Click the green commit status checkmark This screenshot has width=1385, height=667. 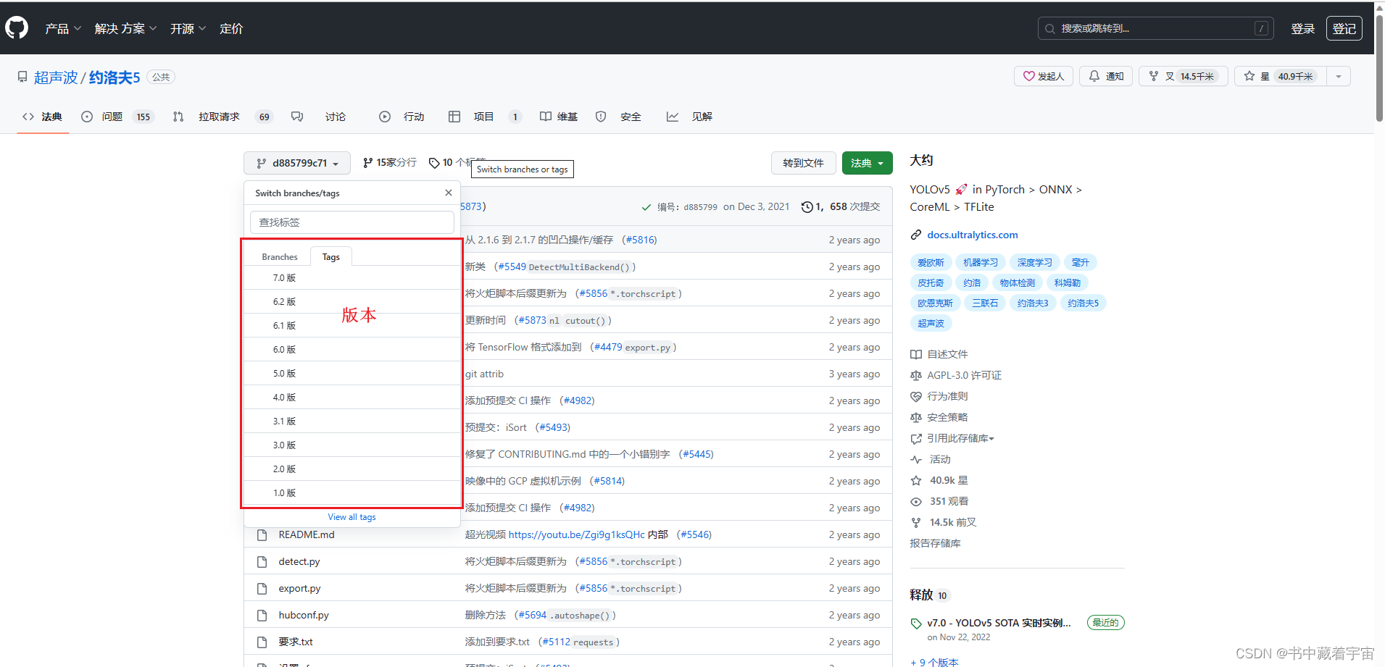point(646,207)
